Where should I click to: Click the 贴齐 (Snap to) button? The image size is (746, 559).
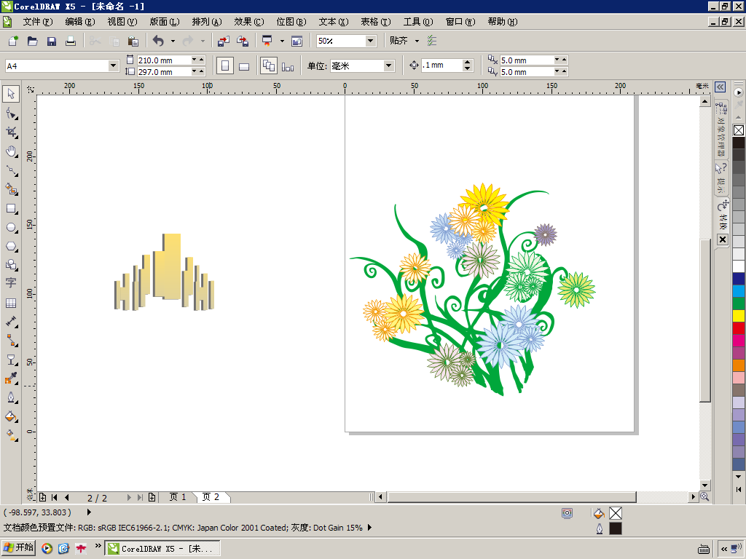tap(398, 41)
